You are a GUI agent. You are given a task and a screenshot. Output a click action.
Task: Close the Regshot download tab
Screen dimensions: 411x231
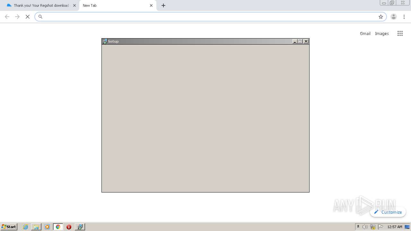coord(74,5)
